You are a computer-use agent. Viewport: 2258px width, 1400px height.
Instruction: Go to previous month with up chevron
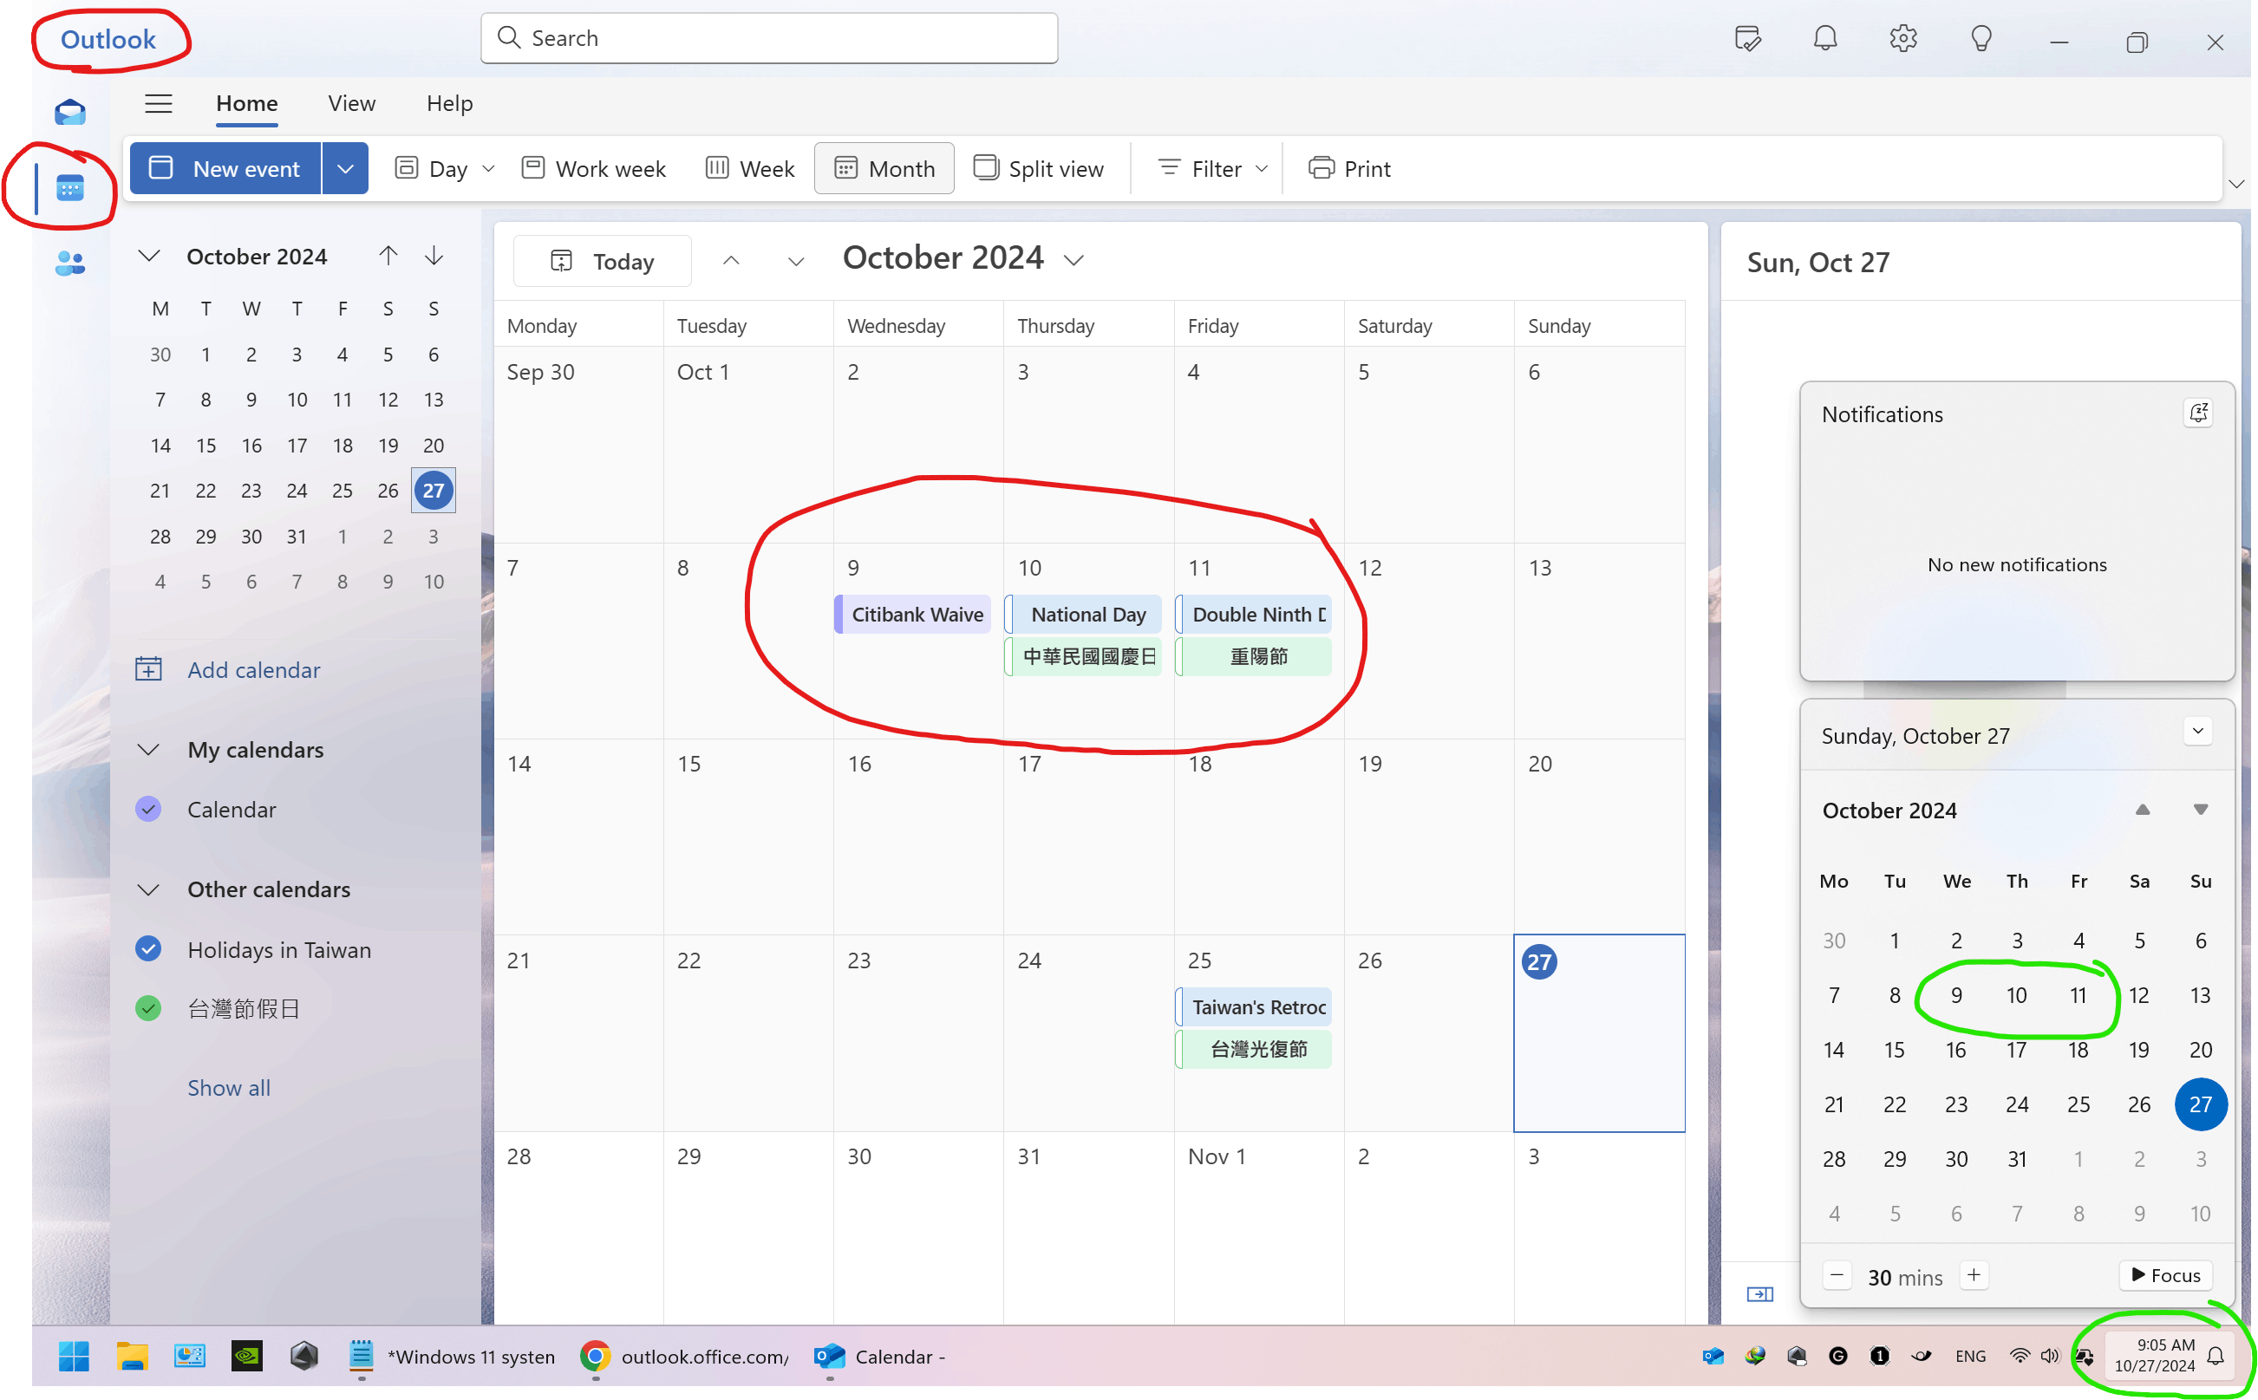click(x=731, y=261)
